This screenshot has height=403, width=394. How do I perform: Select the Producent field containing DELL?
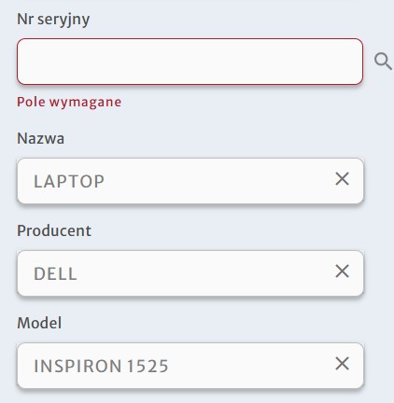(x=190, y=273)
